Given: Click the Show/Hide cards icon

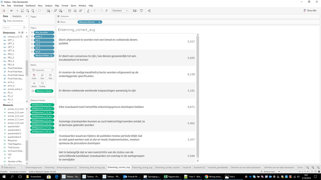Looking at the screenshot, I should click(x=134, y=10).
